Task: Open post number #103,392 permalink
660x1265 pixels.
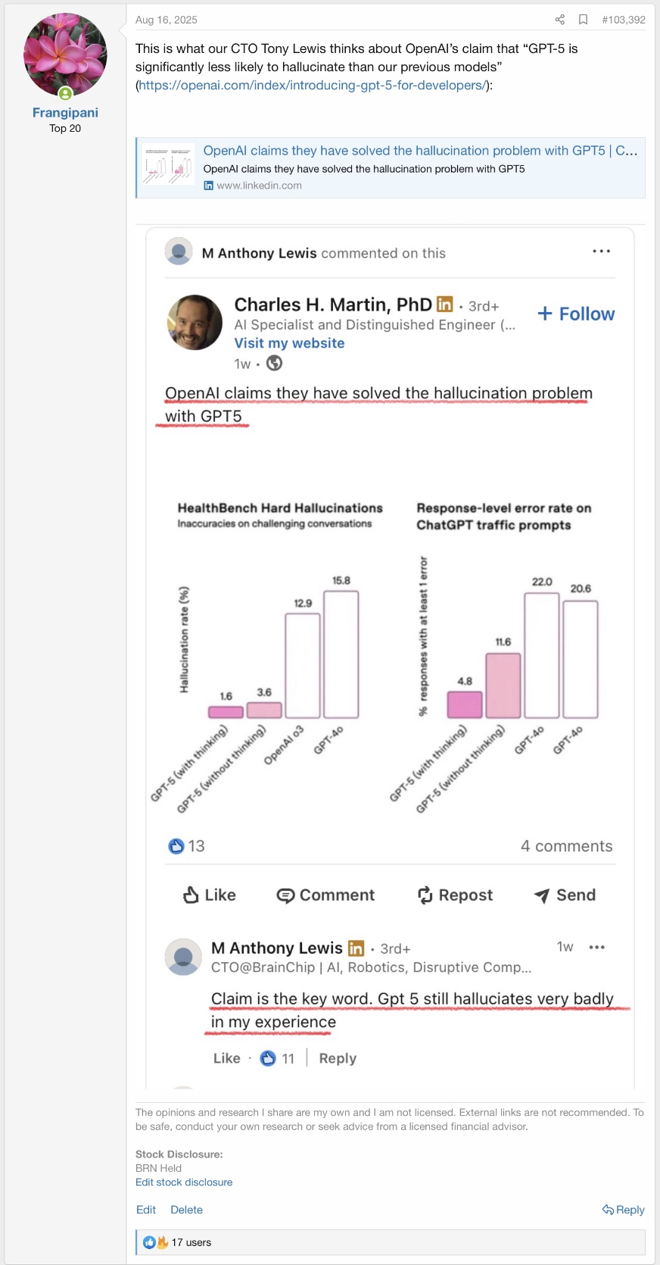Action: tap(624, 20)
